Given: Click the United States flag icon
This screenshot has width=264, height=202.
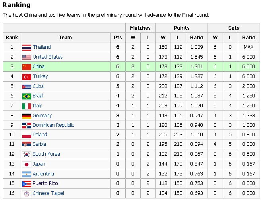Looking at the screenshot, I should pyautogui.click(x=27, y=57).
